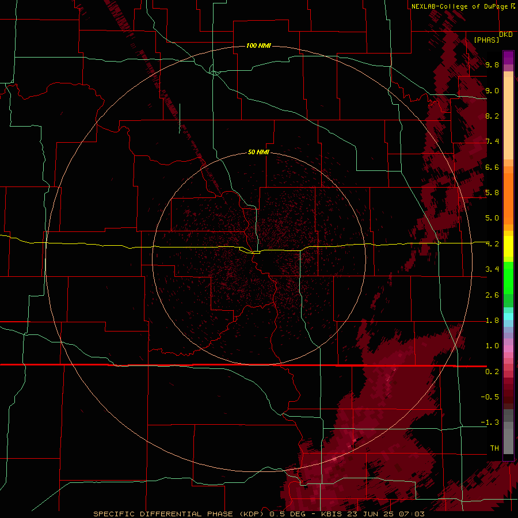Click the '0.5 DEG' elevation angle text
This screenshot has height=518, width=518.
click(x=287, y=514)
